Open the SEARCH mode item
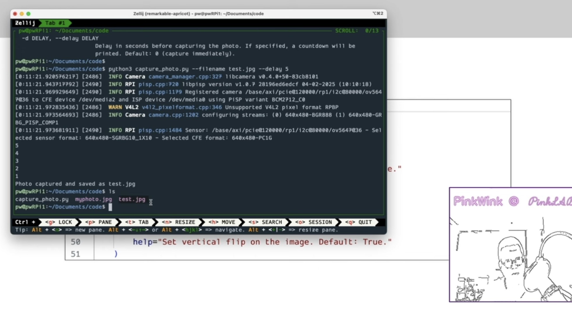 265,222
